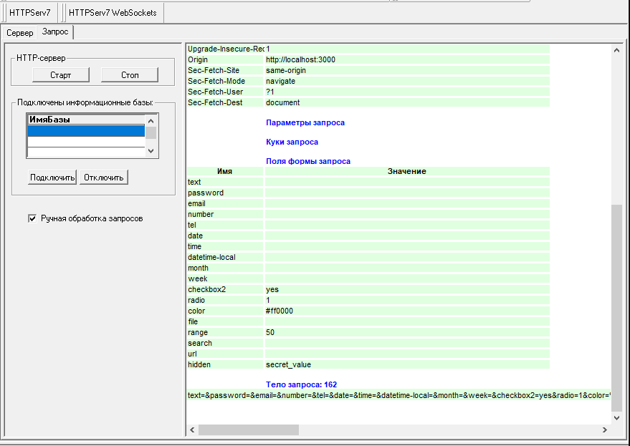Switch to the Сервер tab

(x=20, y=33)
